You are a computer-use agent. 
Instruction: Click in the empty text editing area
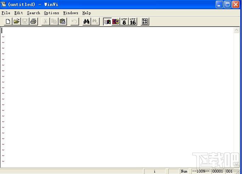(117, 97)
